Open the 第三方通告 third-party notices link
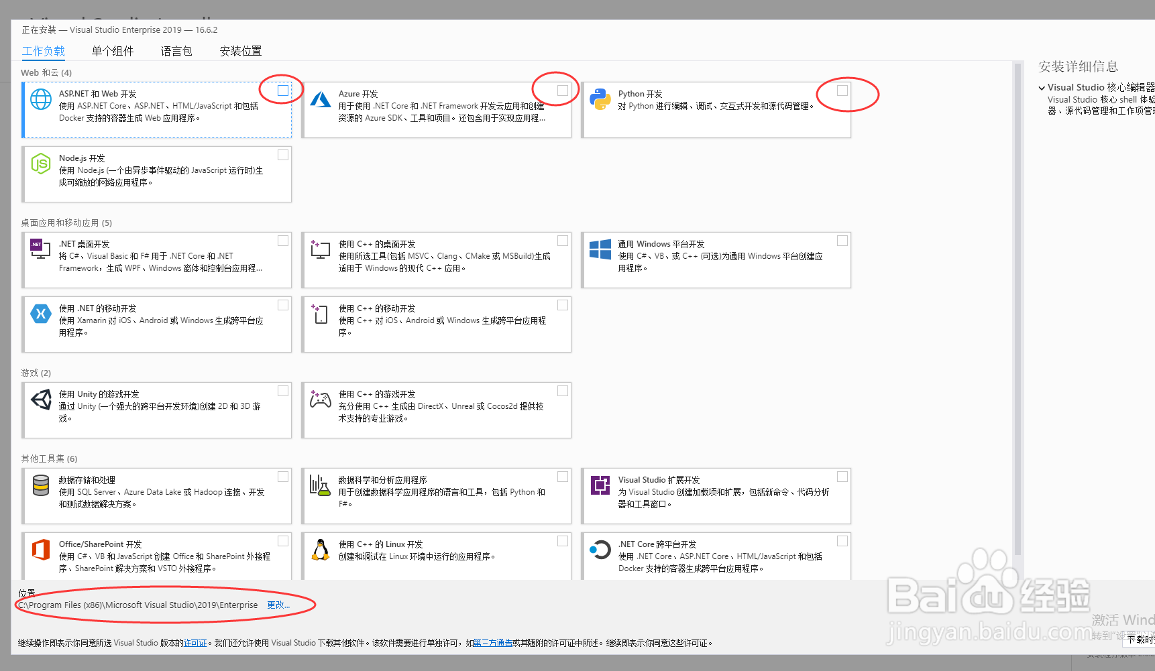1155x671 pixels. 493,643
